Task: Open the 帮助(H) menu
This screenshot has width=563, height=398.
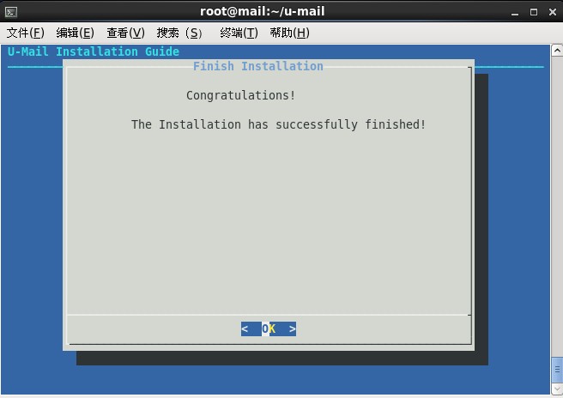Action: point(289,33)
